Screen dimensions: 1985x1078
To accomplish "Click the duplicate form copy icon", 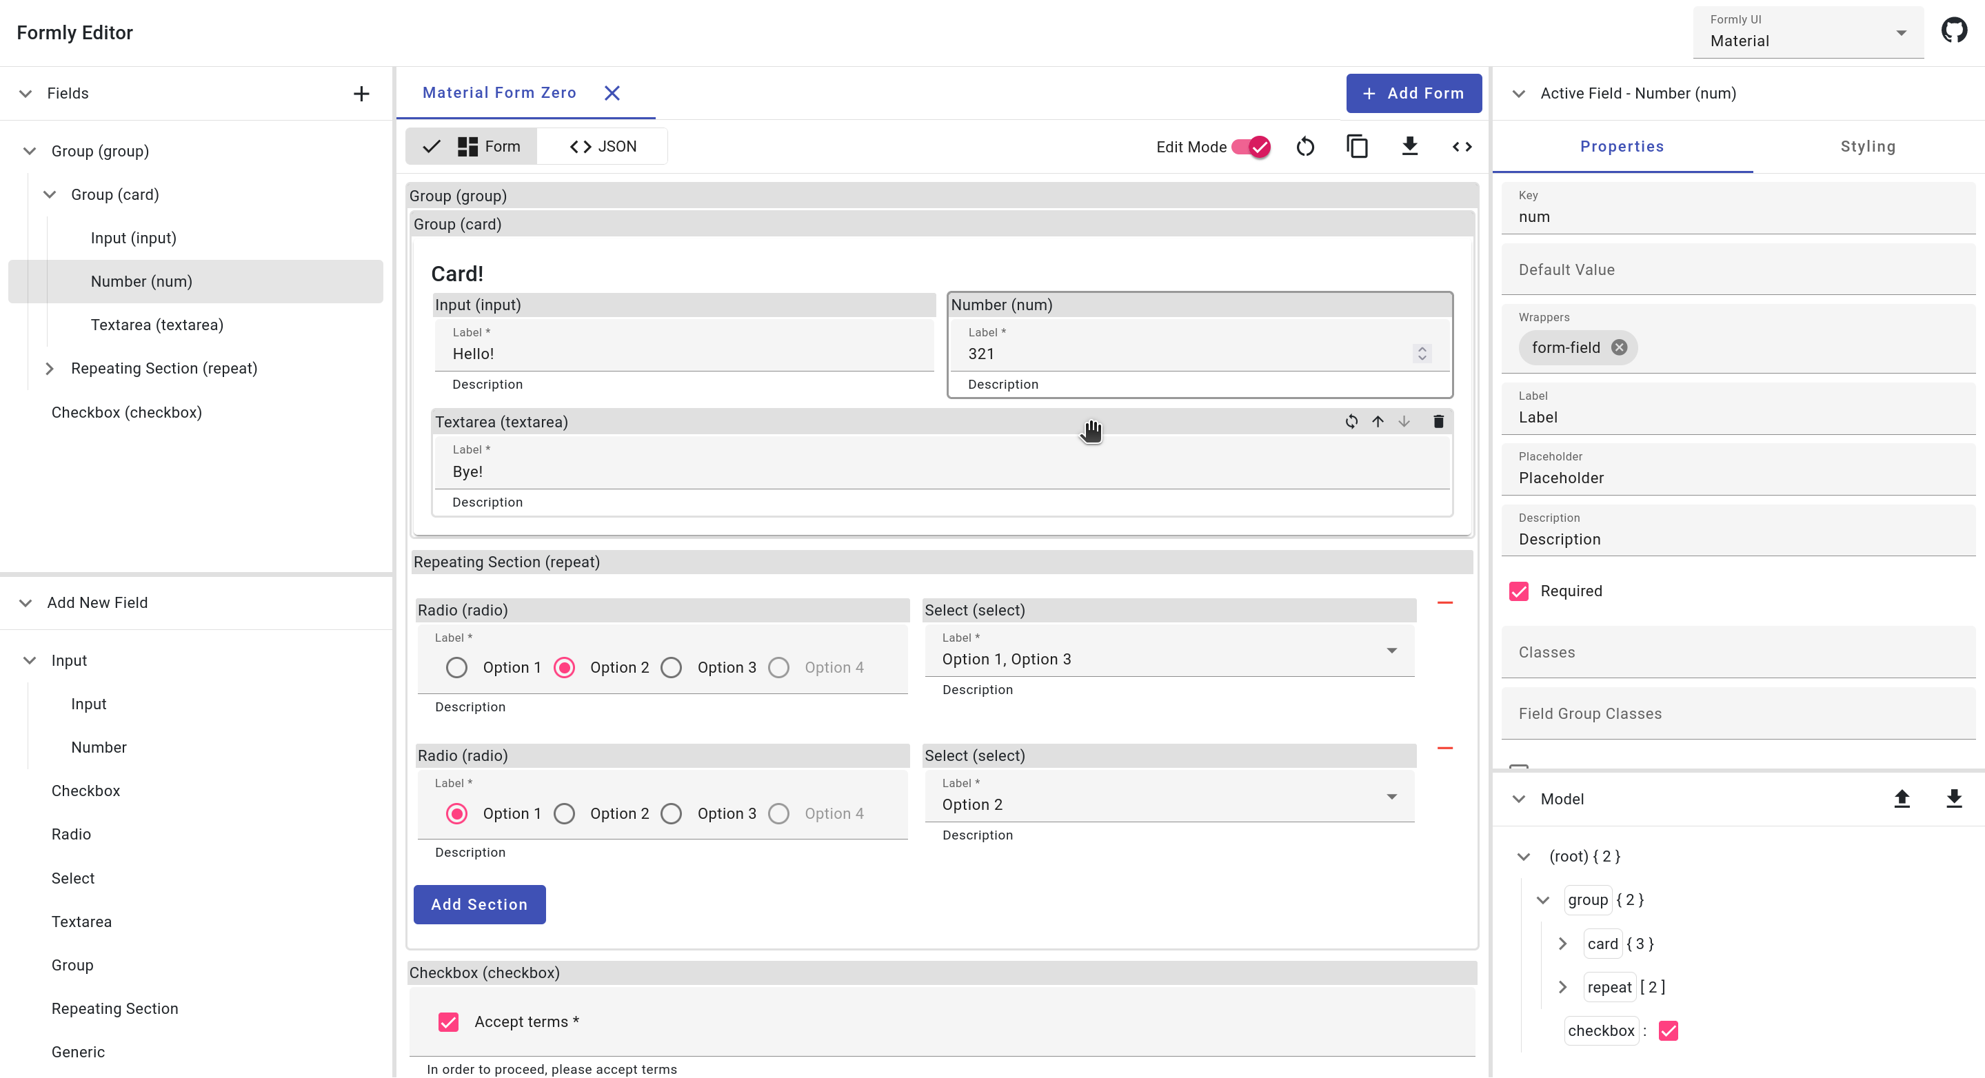I will point(1356,146).
